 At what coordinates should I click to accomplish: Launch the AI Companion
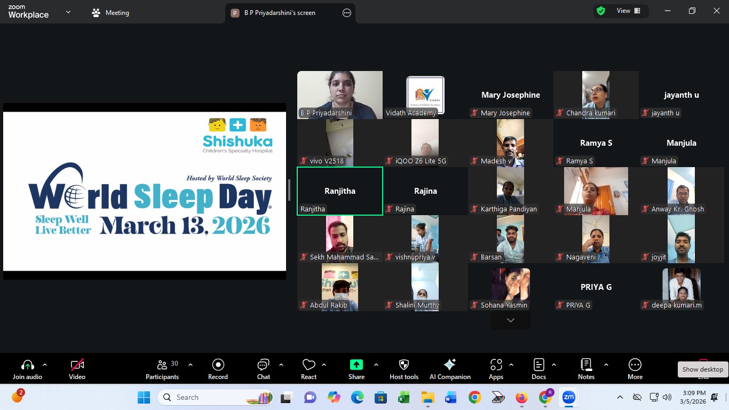point(450,369)
